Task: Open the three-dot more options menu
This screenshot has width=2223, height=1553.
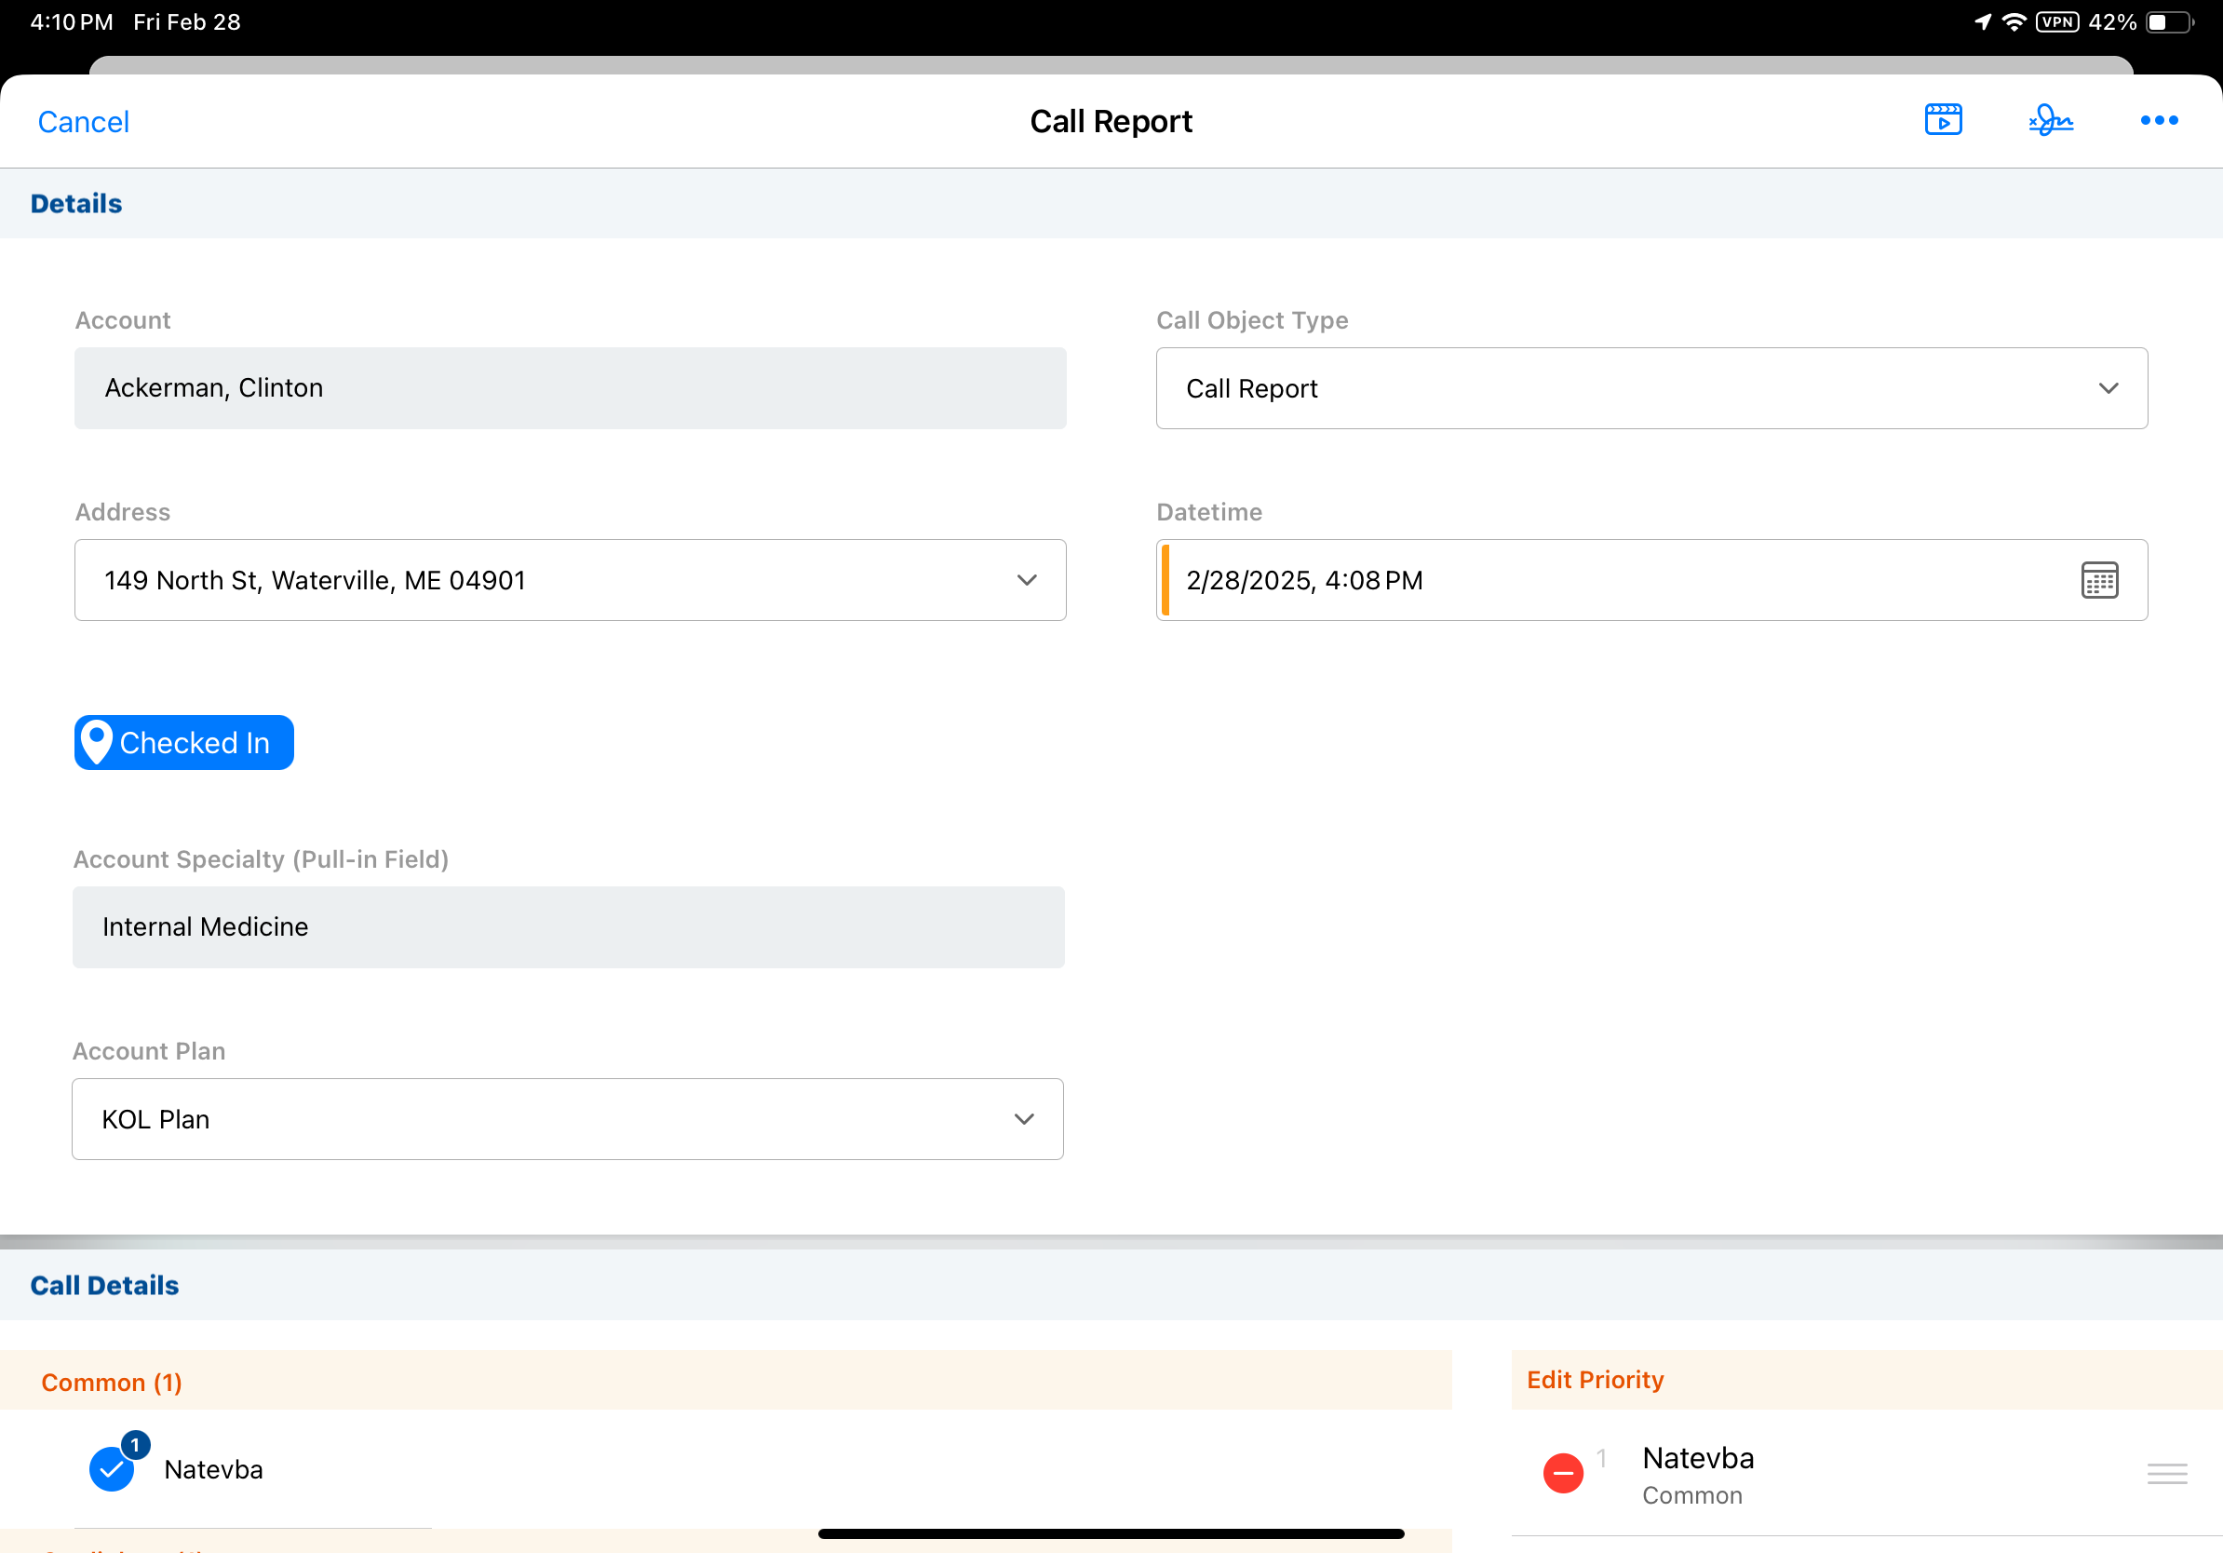Action: (2158, 120)
